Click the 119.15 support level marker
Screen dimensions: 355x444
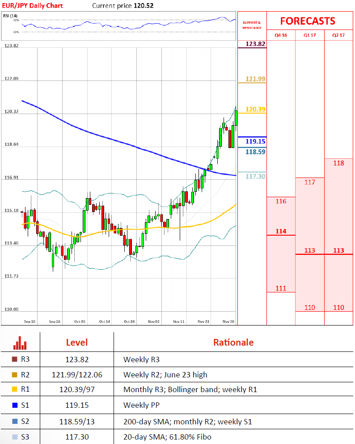[x=255, y=141]
